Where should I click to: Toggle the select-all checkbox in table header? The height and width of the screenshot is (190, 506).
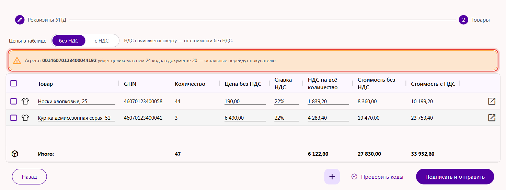click(x=13, y=83)
